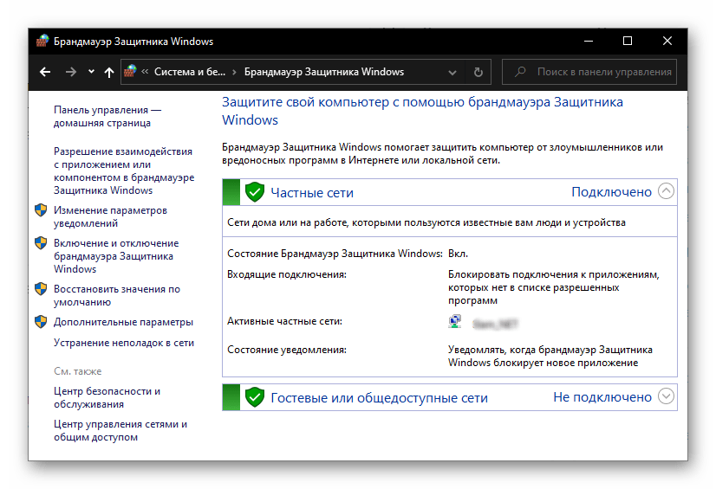Click the window title bar firewall icon
Viewport: 716px width, 489px height.
(42, 41)
